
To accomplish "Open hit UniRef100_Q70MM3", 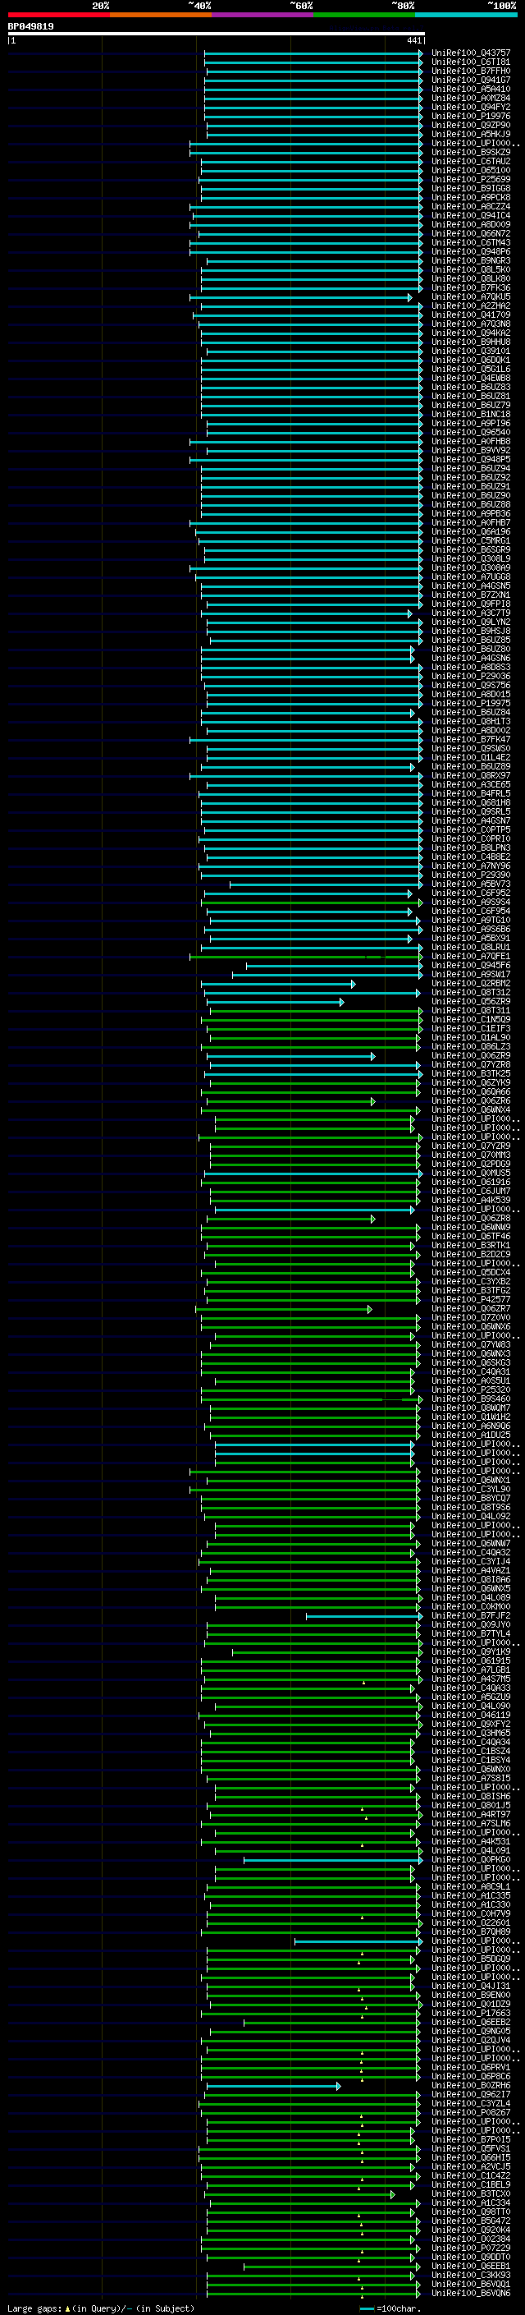I will (x=470, y=1155).
